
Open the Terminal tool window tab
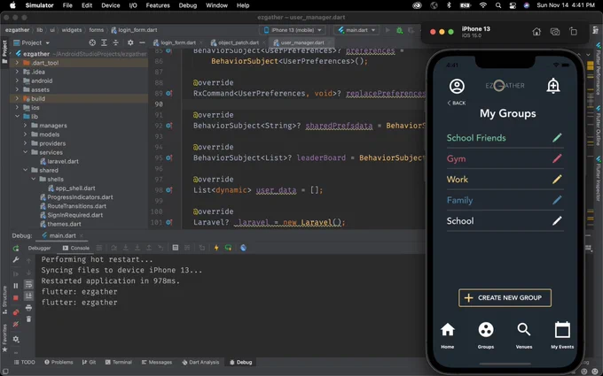click(119, 362)
